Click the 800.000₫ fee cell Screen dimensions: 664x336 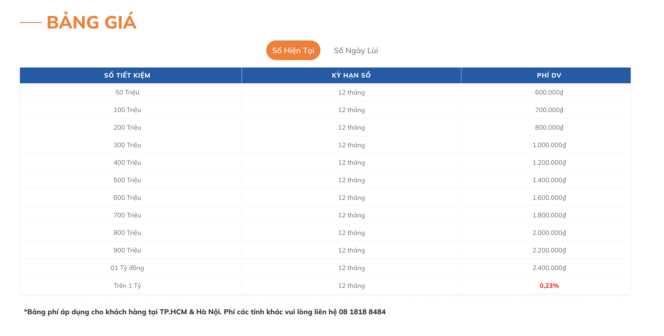point(549,128)
